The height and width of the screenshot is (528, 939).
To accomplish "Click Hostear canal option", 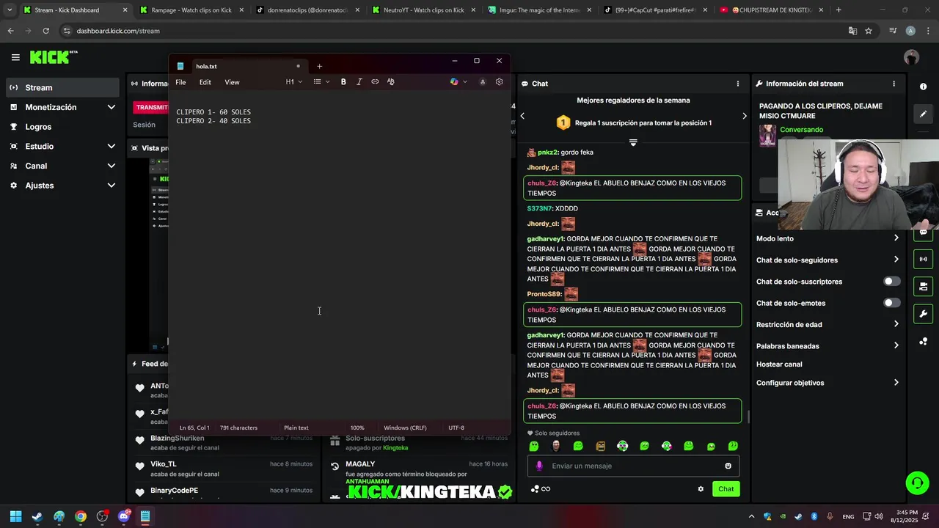I will click(x=779, y=364).
